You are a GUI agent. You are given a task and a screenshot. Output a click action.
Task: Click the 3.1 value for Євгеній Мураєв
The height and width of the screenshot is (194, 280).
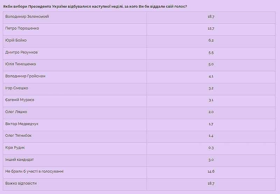211,100
